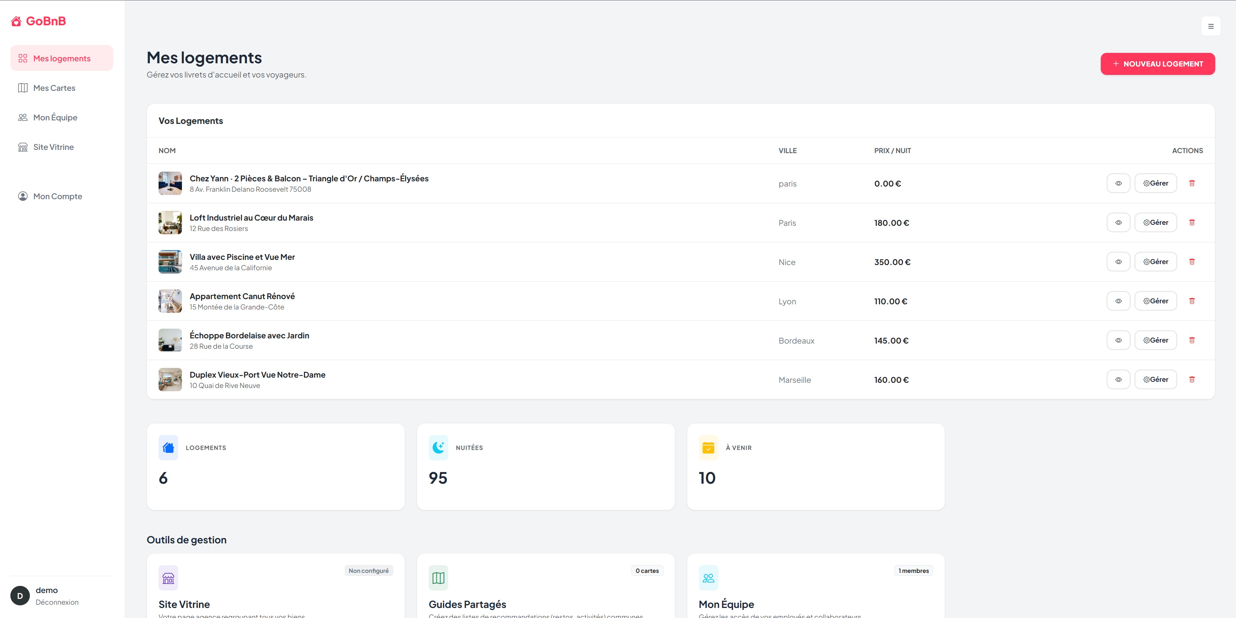Open the hamburger menu at top right
Viewport: 1236px width, 618px height.
[x=1212, y=25]
